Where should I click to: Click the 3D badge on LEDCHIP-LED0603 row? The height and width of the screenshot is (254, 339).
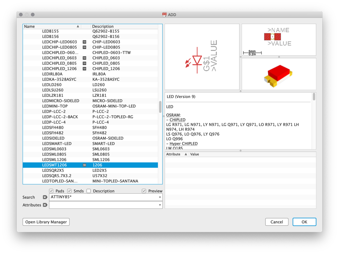tap(84, 42)
